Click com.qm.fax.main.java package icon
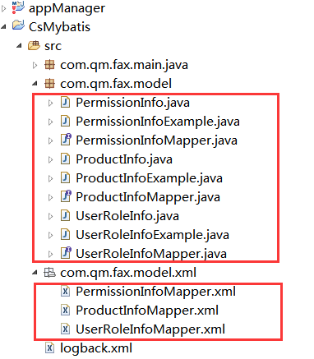 coord(49,65)
